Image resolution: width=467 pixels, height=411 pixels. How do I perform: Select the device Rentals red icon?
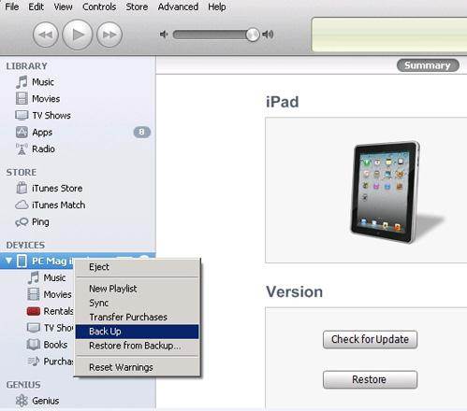34,311
